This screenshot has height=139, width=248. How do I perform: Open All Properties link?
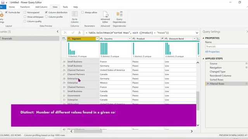[x=212, y=51]
